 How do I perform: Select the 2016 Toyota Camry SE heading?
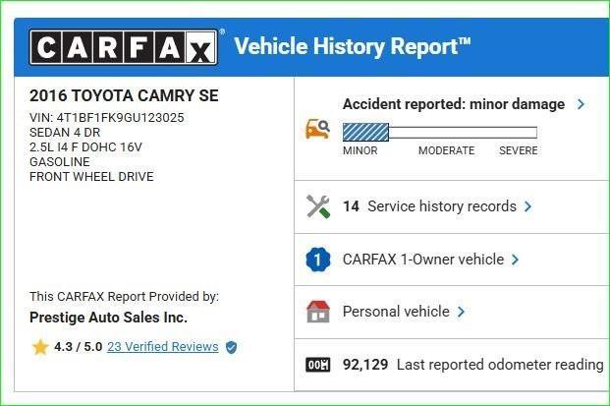(x=124, y=95)
